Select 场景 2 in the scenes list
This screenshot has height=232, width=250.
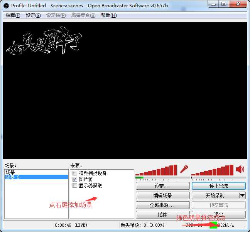36,177
